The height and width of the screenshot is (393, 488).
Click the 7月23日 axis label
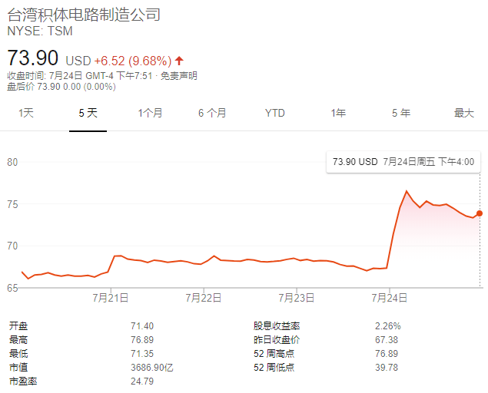(x=297, y=298)
